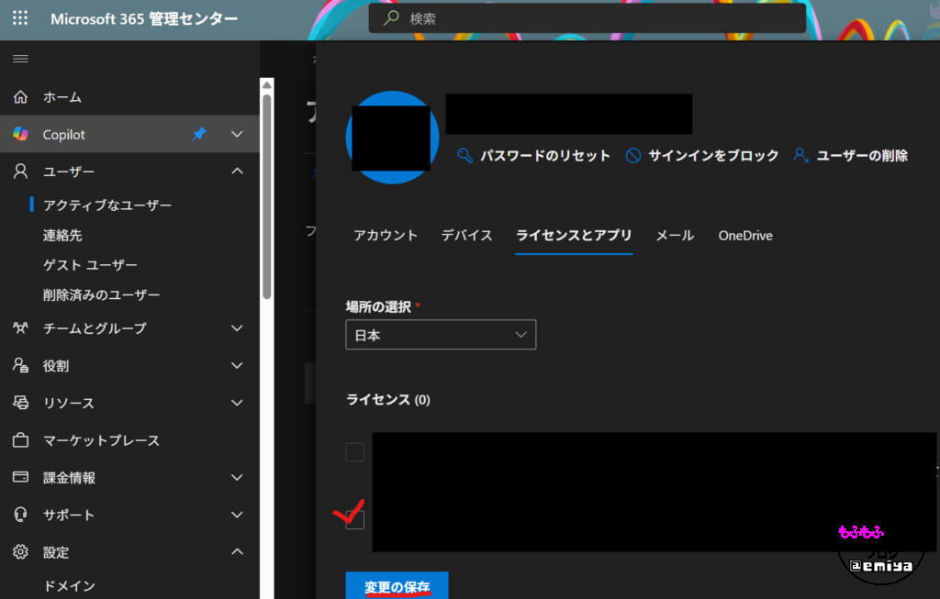The image size is (940, 599).
Task: Click the block sign-in circle icon
Action: pos(633,156)
